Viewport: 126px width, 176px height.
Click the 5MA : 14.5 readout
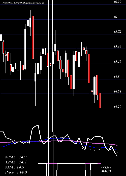click(15, 167)
